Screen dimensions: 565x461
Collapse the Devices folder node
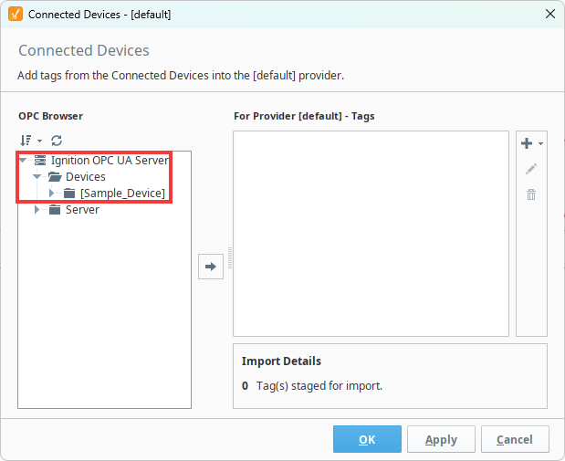point(37,176)
